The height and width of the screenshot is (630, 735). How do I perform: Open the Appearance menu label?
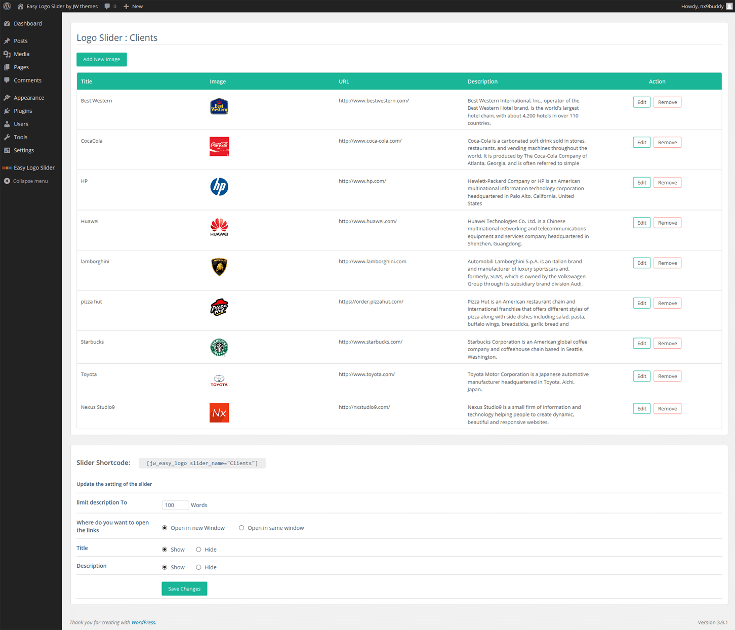click(29, 98)
